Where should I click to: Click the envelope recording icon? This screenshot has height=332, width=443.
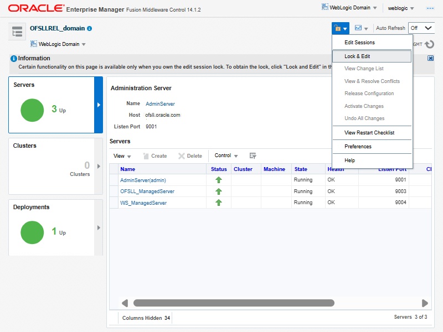point(358,28)
